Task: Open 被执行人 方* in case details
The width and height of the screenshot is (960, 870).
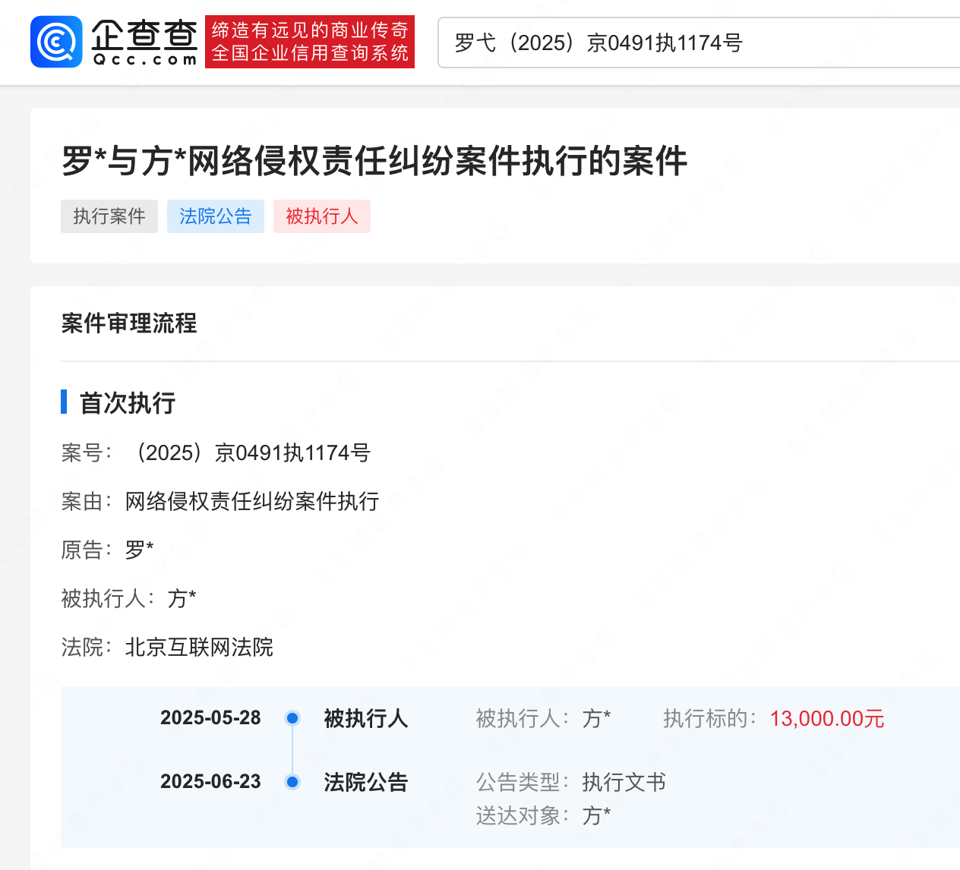Action: pos(182,598)
